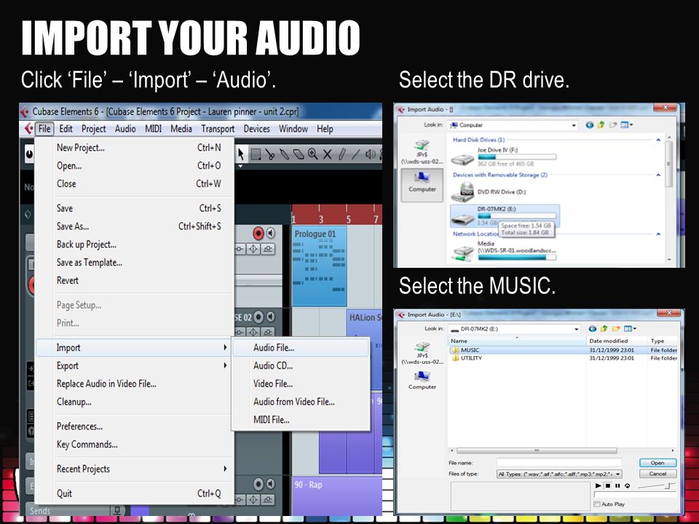Sort files by the Name column header
699x524 pixels.
point(517,341)
